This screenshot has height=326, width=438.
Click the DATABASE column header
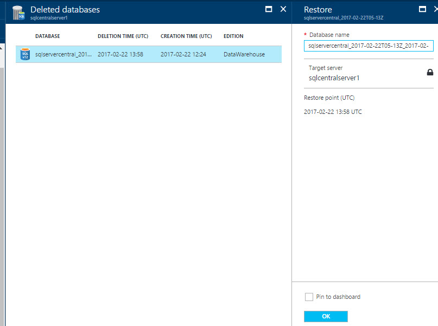pyautogui.click(x=47, y=36)
